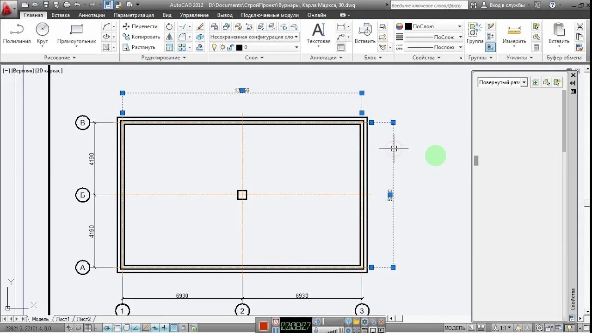Open object type dropdown 'Повернутый разм'
This screenshot has width=592, height=333.
(x=503, y=82)
